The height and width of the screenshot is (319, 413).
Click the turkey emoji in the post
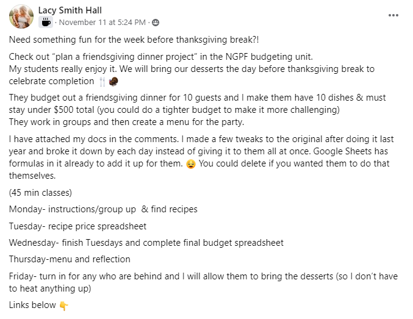tap(113, 81)
